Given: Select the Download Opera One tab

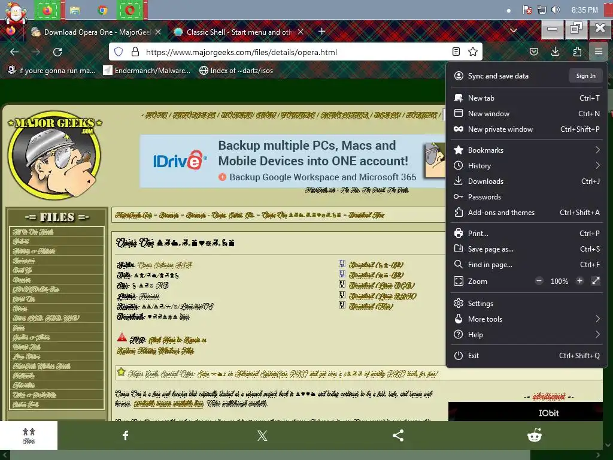Looking at the screenshot, I should (97, 32).
